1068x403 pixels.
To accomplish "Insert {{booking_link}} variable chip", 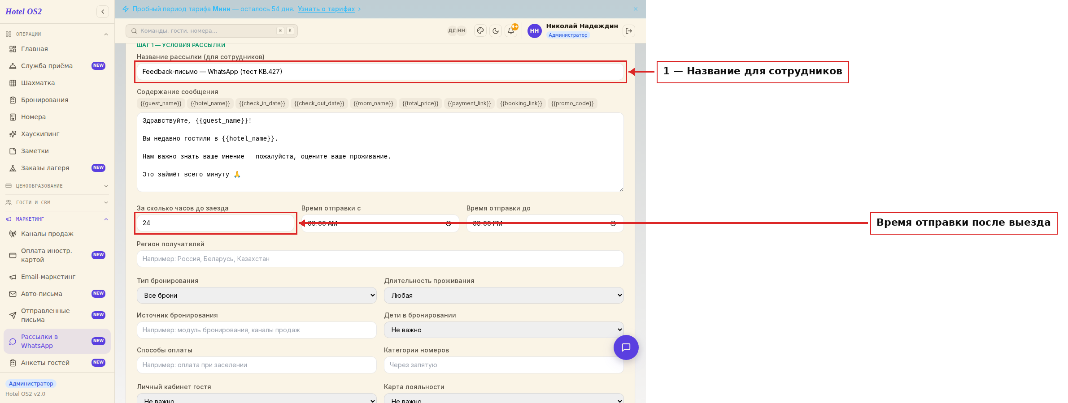I will (521, 103).
